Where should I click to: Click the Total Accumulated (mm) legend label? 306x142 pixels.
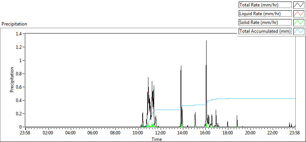tap(265, 31)
